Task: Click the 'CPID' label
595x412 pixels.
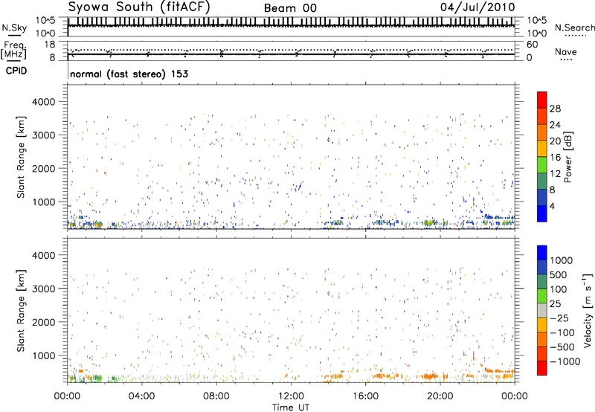Action: tap(16, 71)
